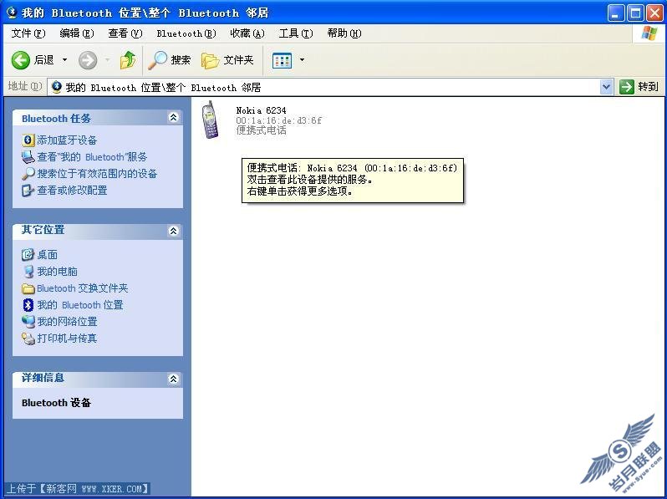Image resolution: width=667 pixels, height=499 pixels.
Task: Toggle the Folders (文件夹) pane button
Action: click(x=227, y=60)
